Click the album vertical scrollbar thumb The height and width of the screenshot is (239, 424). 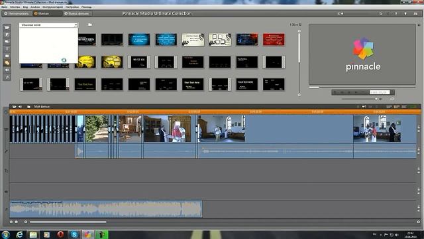click(299, 48)
